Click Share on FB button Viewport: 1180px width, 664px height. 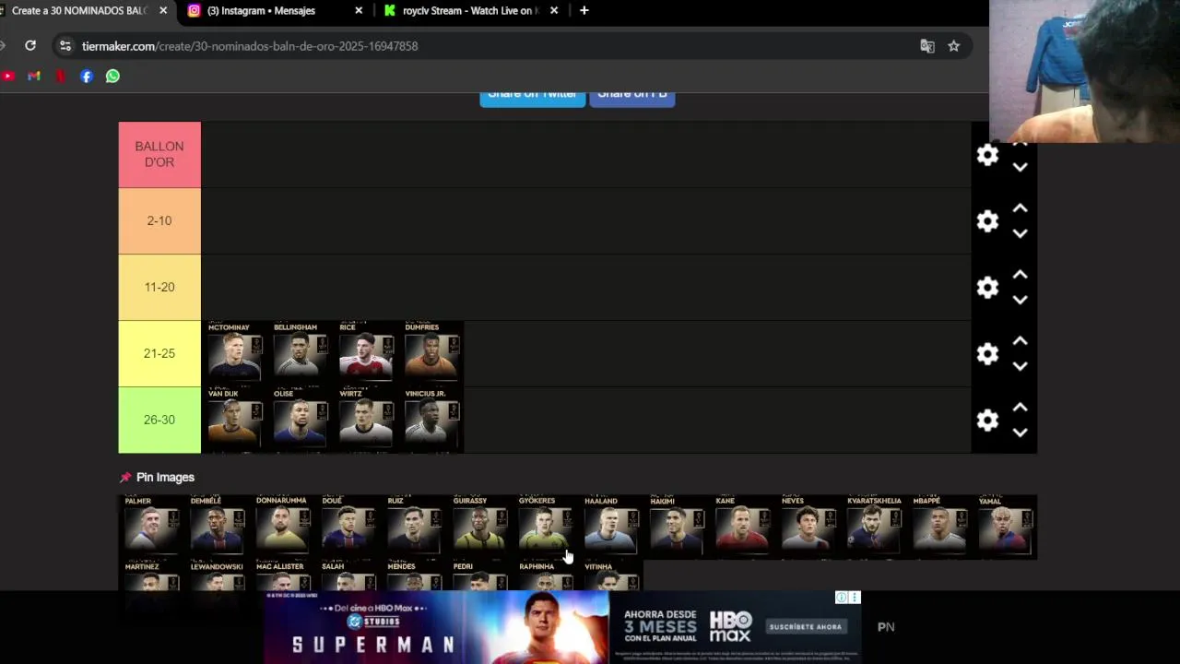[x=631, y=97]
